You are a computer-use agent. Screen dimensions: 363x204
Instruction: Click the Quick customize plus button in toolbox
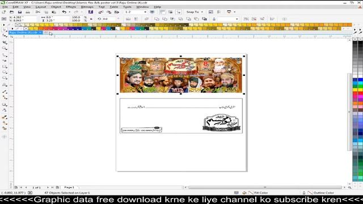[4, 137]
